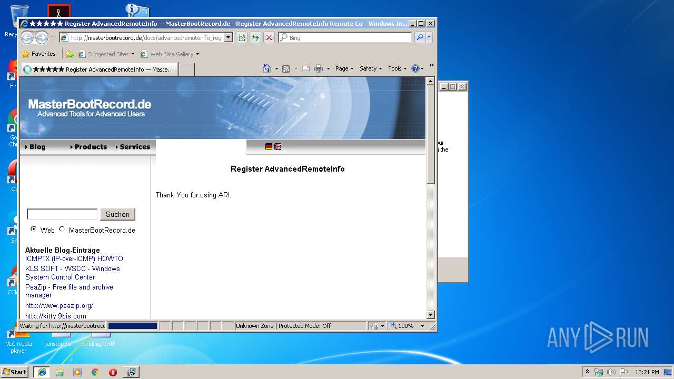Click the address bar URL field
The image size is (674, 379).
click(x=142, y=37)
